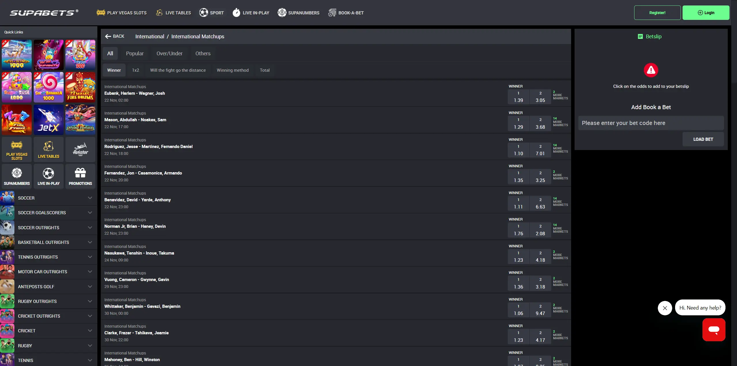Select the Sport soccer ball icon
The height and width of the screenshot is (366, 737).
(204, 12)
